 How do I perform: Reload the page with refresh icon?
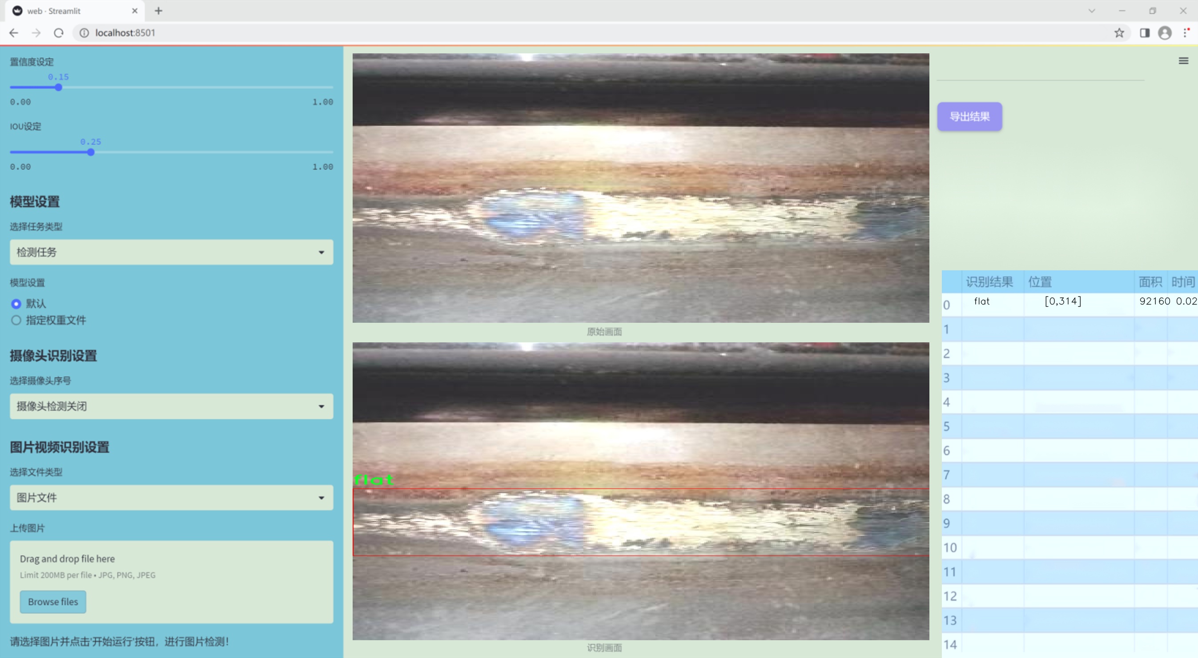[59, 33]
